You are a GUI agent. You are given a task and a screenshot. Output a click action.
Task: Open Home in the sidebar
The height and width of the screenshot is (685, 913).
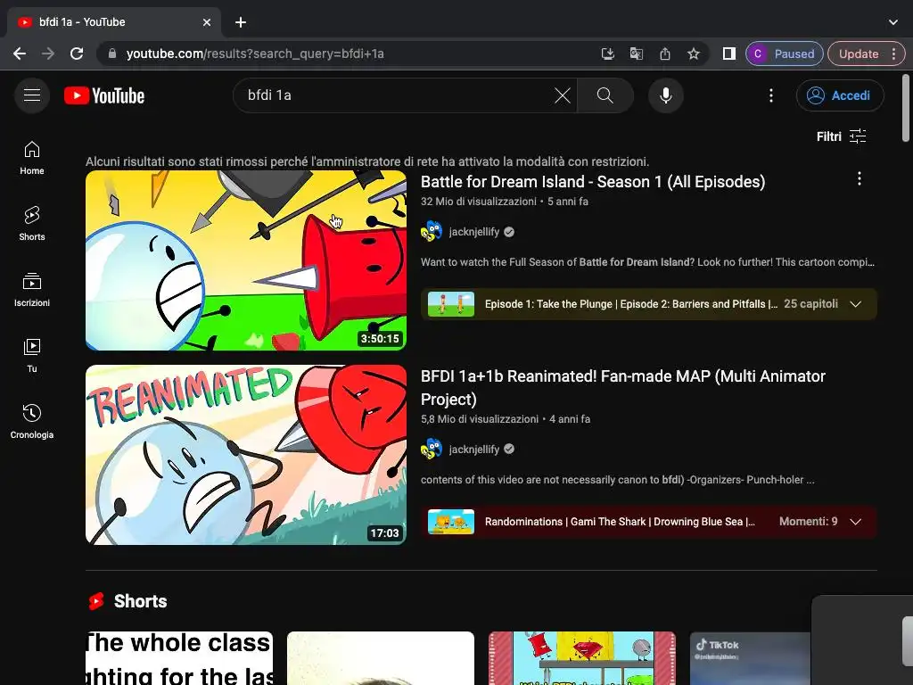tap(32, 158)
